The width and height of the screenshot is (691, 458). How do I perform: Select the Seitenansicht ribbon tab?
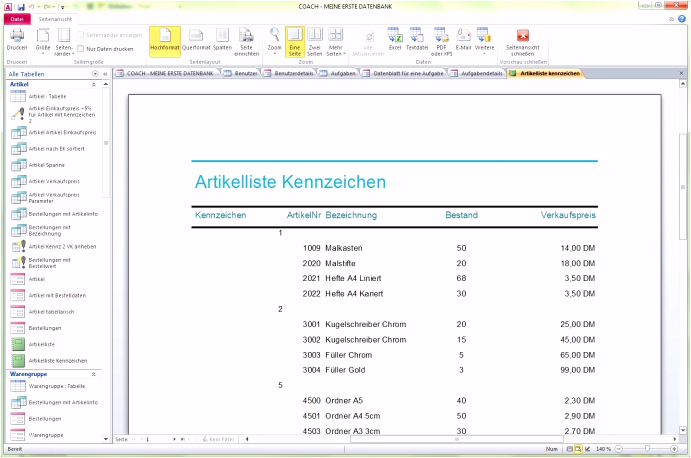[x=55, y=19]
